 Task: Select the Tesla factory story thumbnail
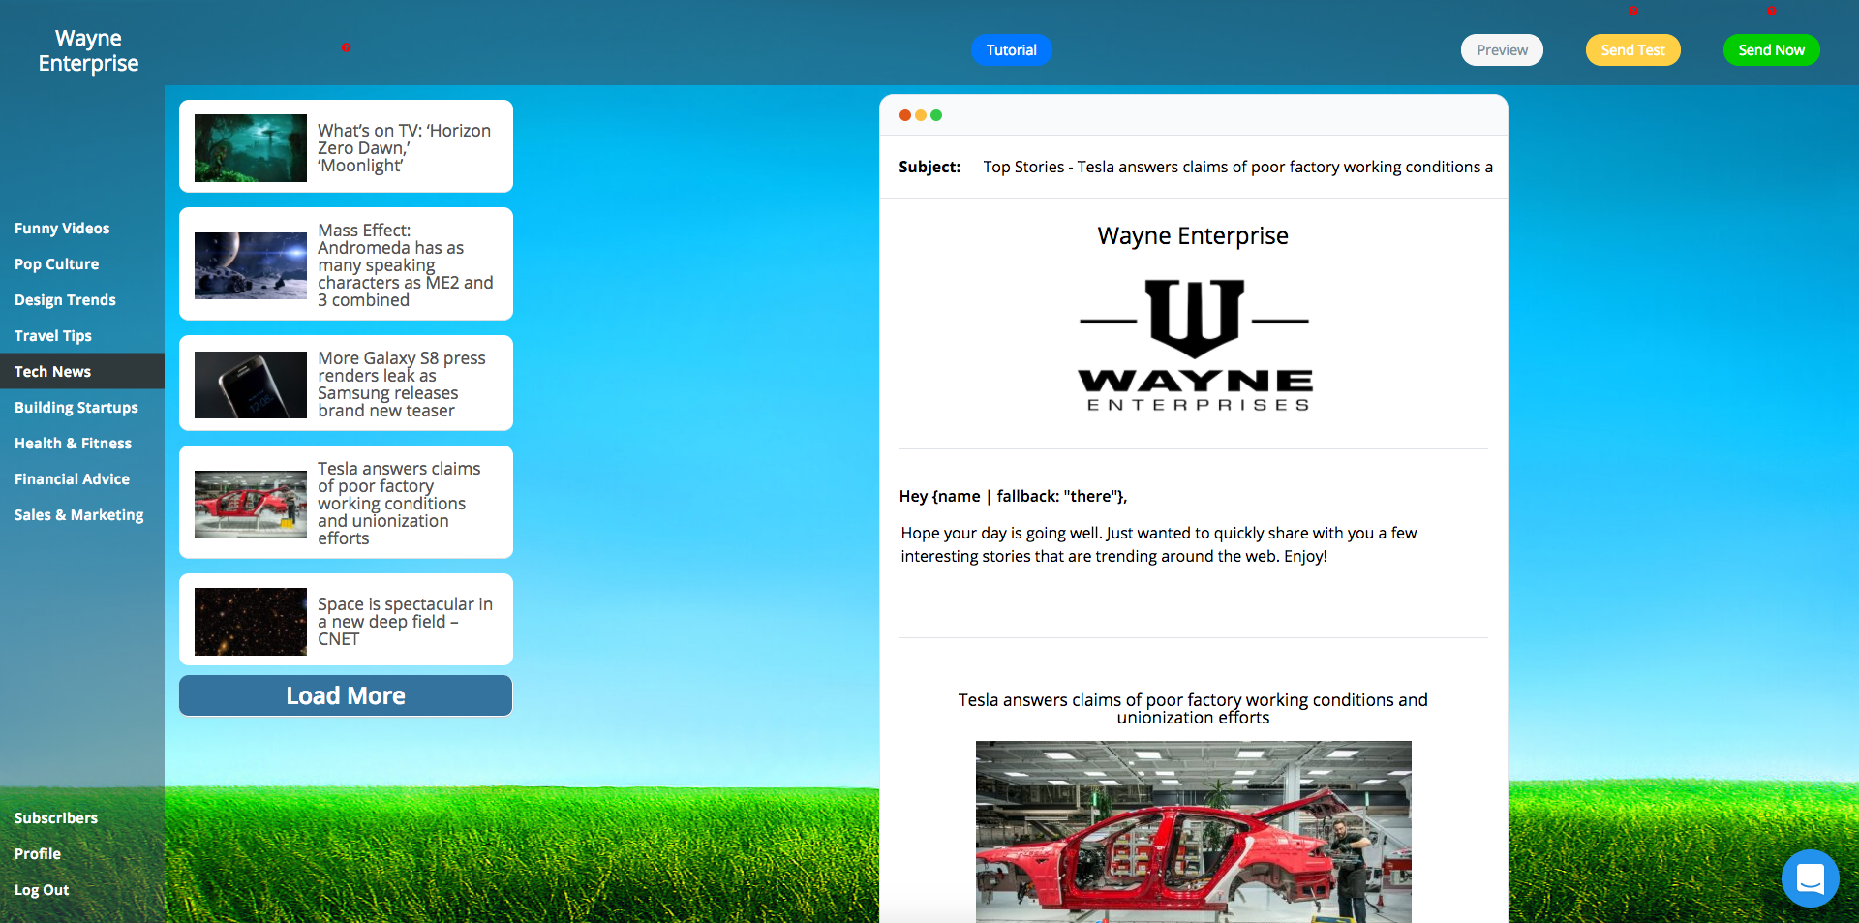coord(251,504)
